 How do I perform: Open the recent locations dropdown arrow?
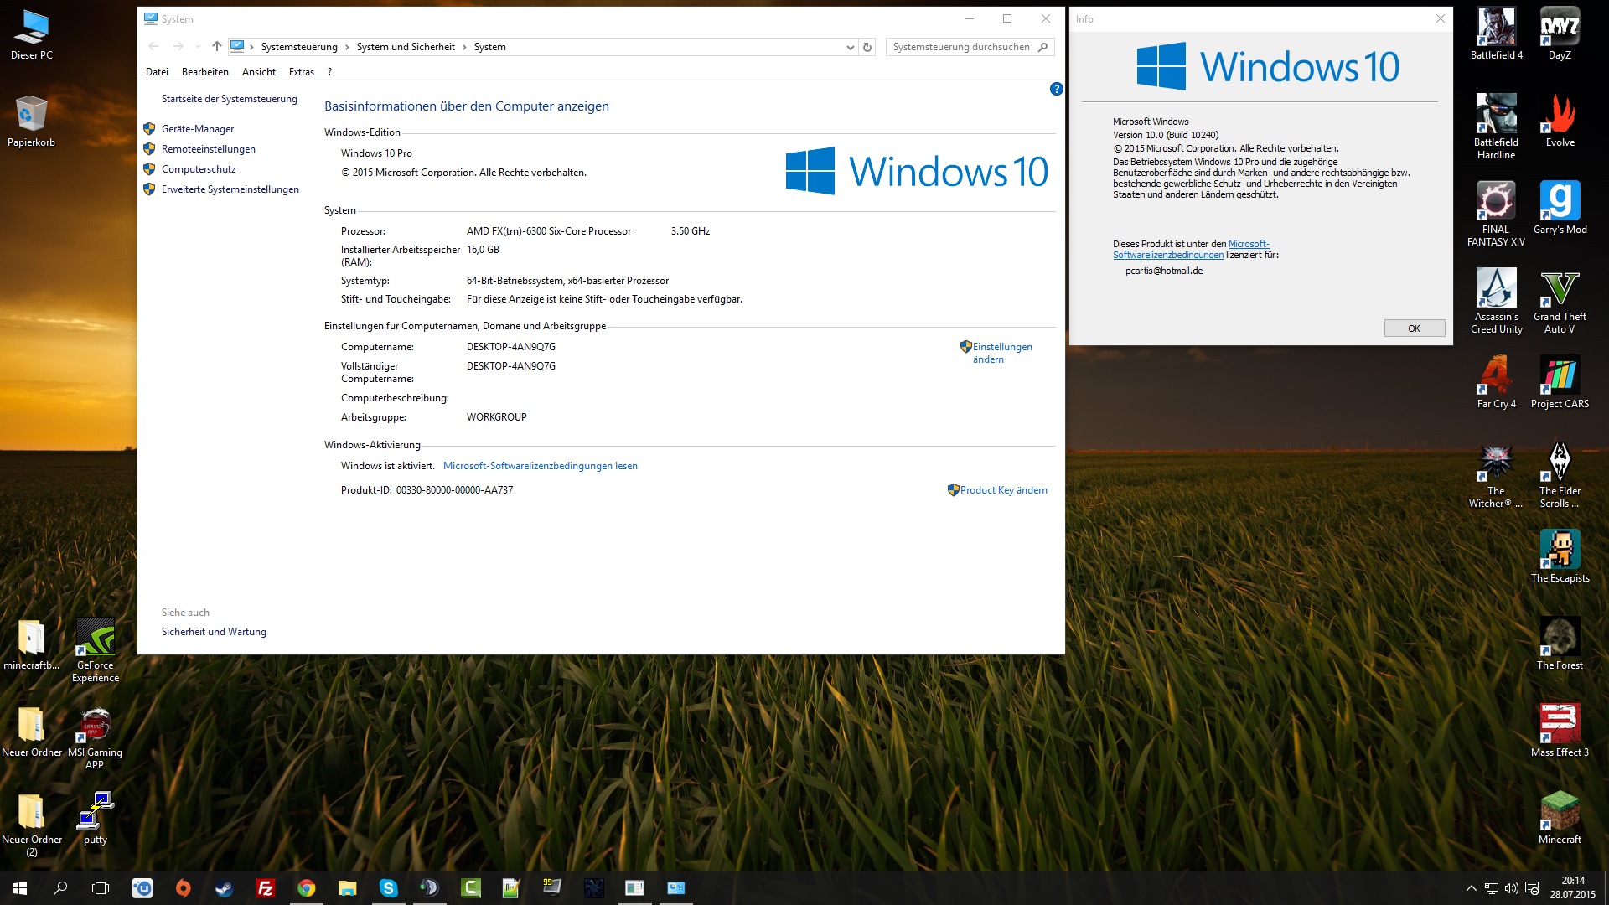(x=198, y=47)
